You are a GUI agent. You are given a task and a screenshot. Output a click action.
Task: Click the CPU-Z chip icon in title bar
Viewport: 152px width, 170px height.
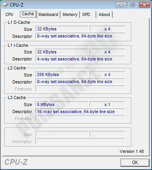pos(5,5)
